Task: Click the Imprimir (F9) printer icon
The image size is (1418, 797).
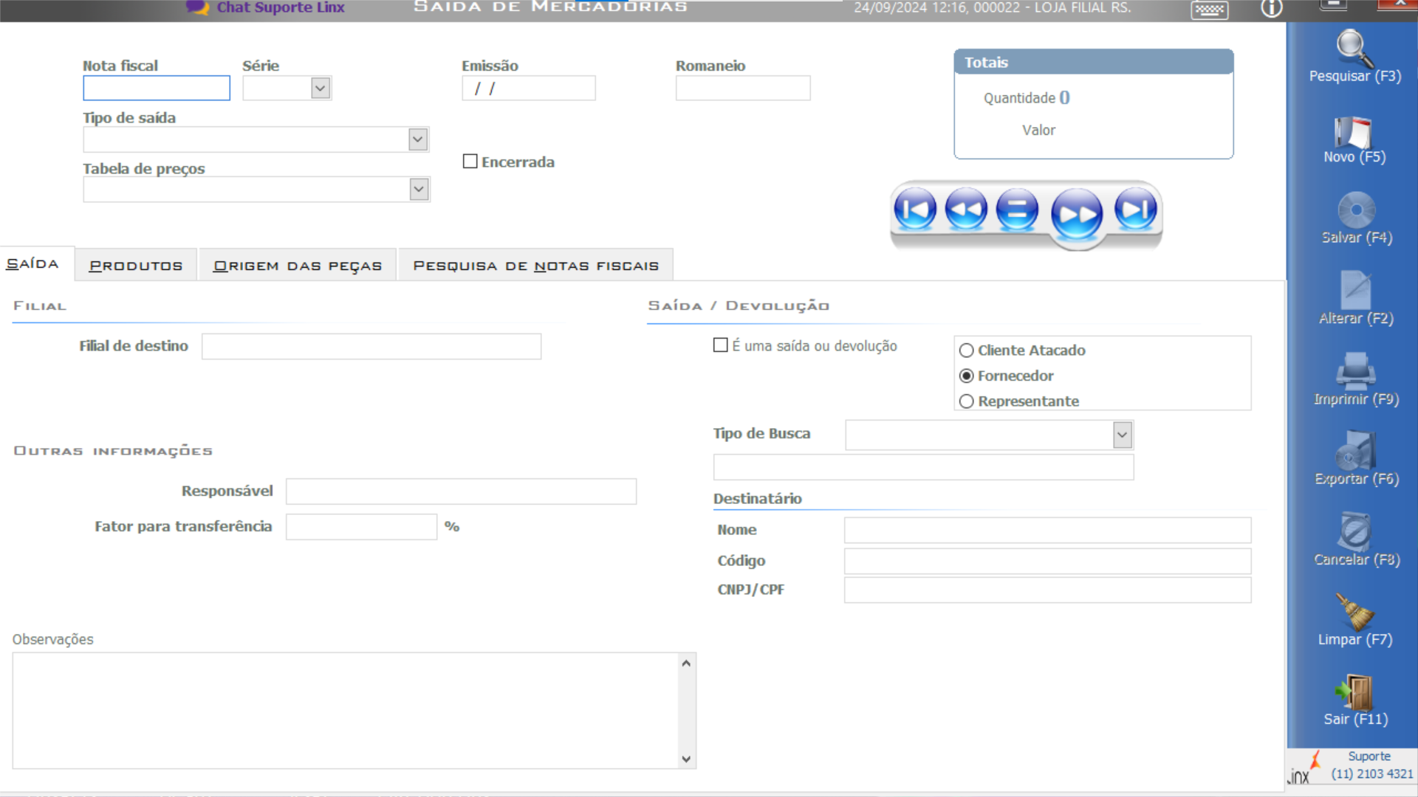Action: [1355, 371]
